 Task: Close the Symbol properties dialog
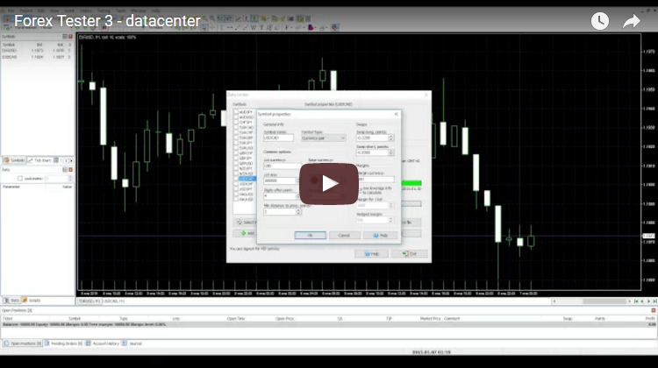pos(397,114)
